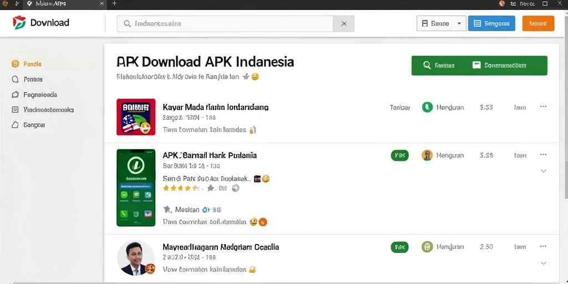Click the orange icon at top right titlebar
568x284 pixels.
pyautogui.click(x=501, y=4)
